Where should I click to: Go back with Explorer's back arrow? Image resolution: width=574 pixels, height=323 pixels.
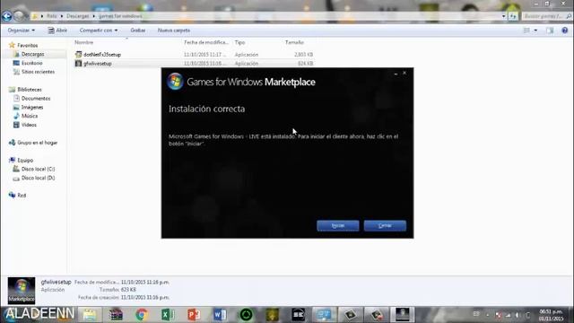click(x=7, y=16)
